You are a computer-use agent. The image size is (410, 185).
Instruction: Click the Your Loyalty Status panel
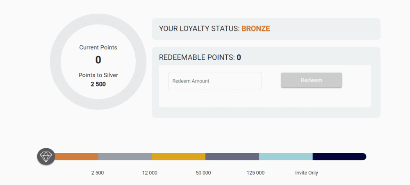pos(266,29)
